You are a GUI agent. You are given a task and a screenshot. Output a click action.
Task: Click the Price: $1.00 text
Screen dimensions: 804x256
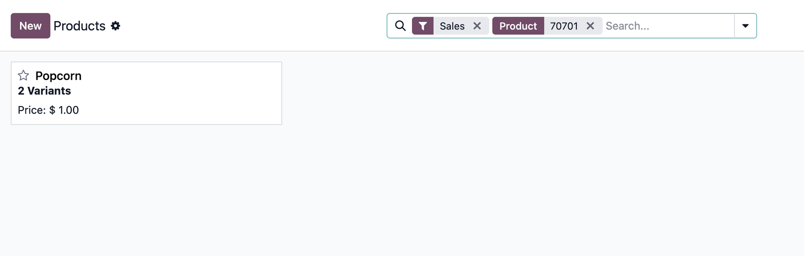pyautogui.click(x=48, y=110)
